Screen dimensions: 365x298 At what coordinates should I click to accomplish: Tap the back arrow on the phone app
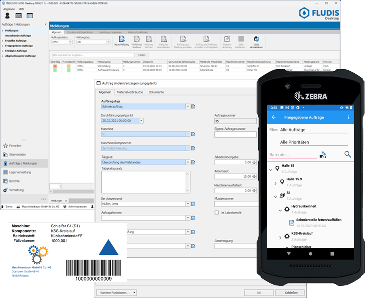[x=274, y=117]
